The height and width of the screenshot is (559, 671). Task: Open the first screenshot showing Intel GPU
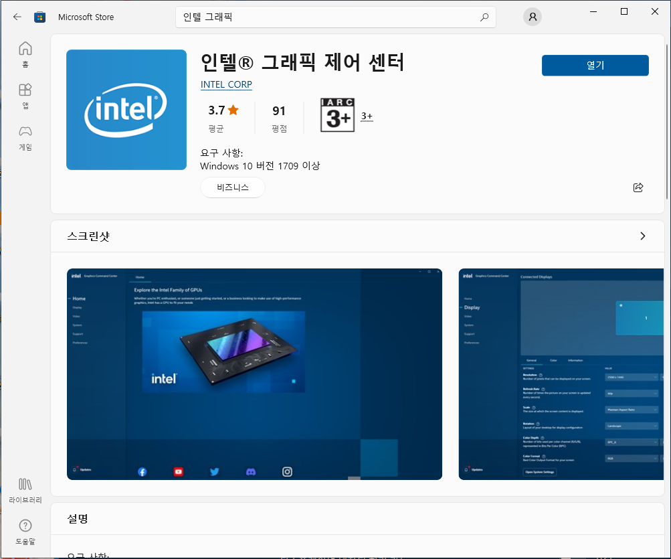254,374
